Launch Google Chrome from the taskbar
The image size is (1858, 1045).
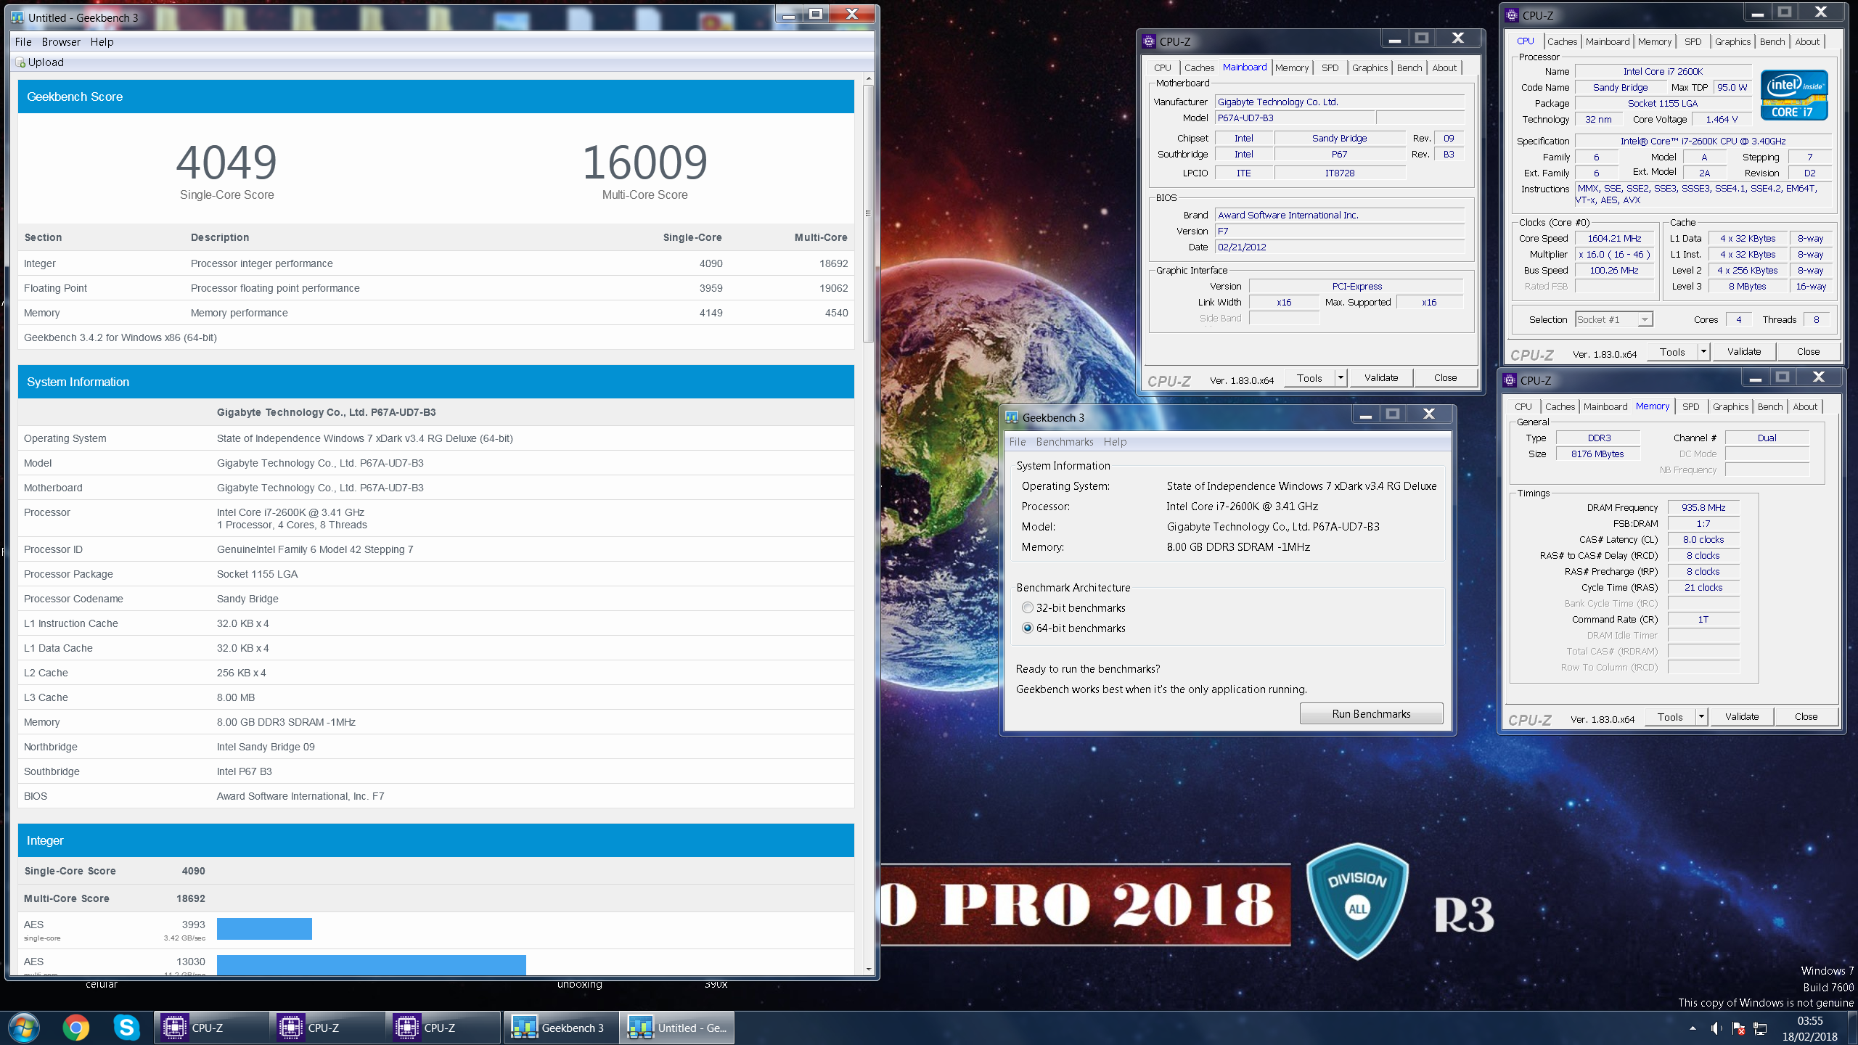[75, 1028]
